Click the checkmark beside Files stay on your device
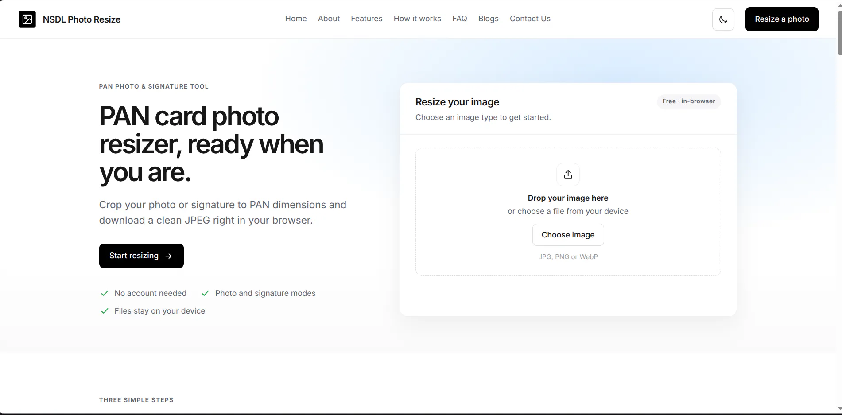 [x=105, y=311]
